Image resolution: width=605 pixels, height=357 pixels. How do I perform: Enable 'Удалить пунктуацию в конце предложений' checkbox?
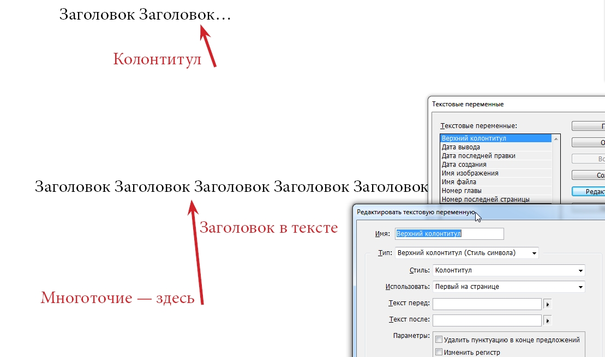tap(439, 340)
